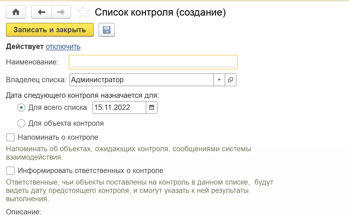Open the Администратор owner card icon
This screenshot has width=349, height=216.
click(x=230, y=80)
